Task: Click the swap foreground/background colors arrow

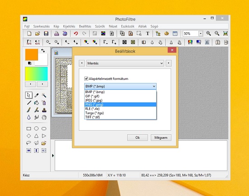Action: 43,51
